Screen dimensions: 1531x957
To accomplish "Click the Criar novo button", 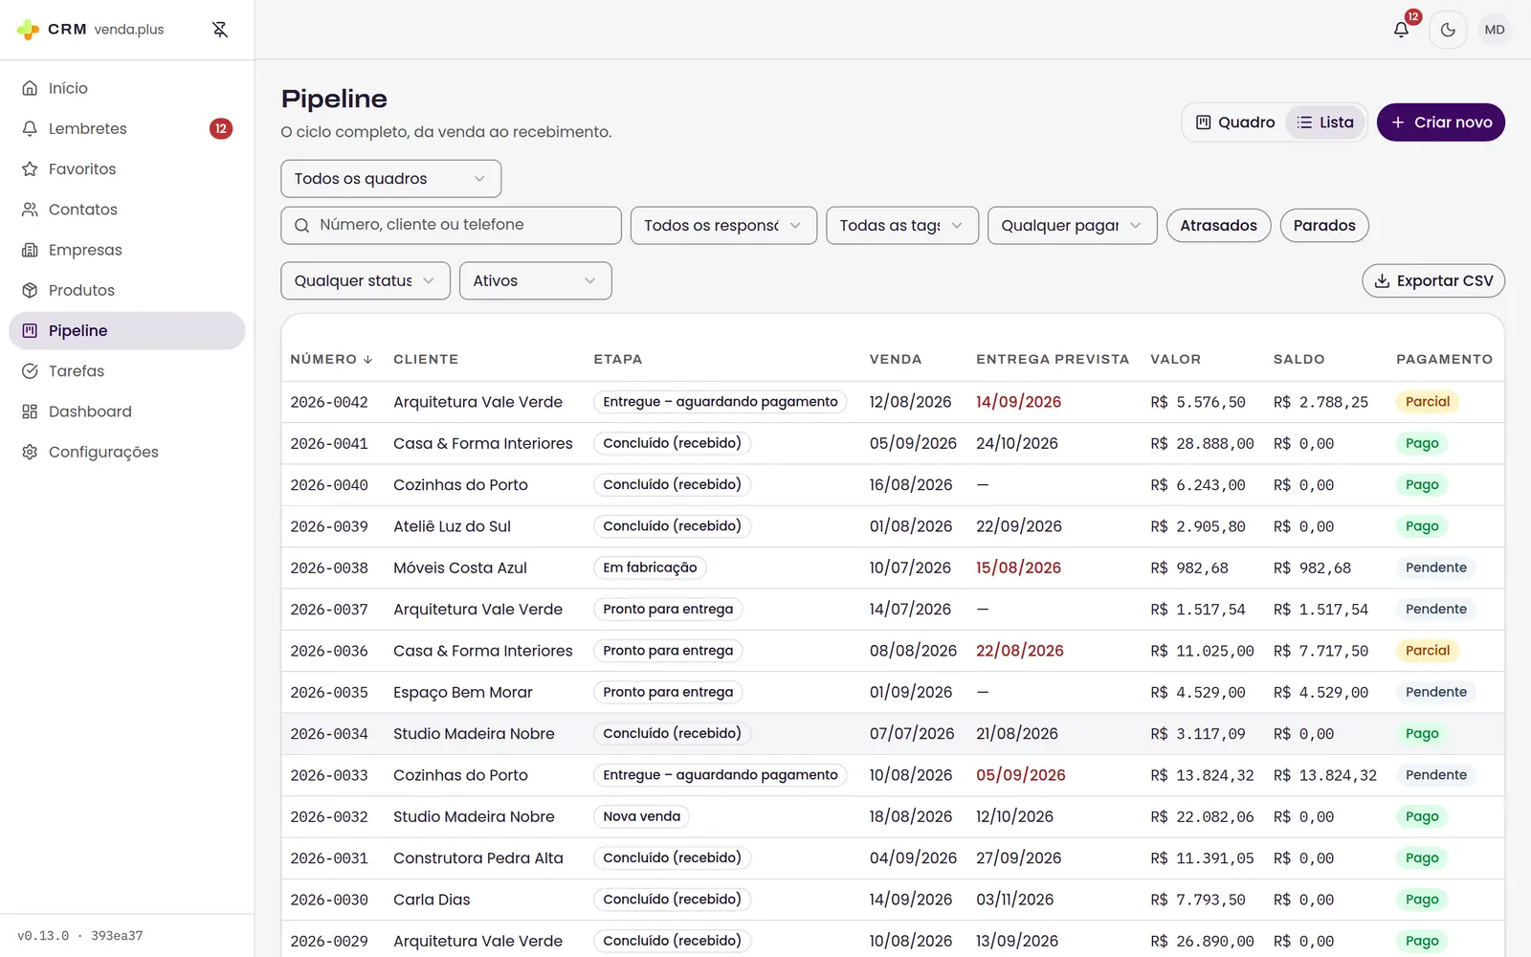I will (1441, 122).
